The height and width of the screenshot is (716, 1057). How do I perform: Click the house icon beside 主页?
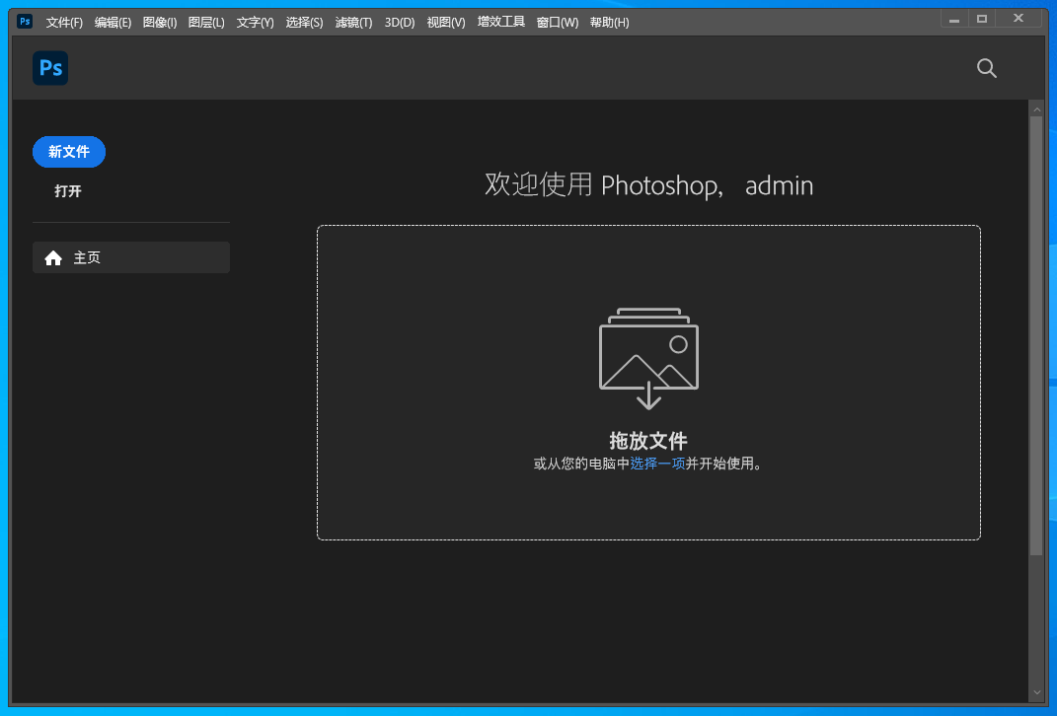coord(53,258)
